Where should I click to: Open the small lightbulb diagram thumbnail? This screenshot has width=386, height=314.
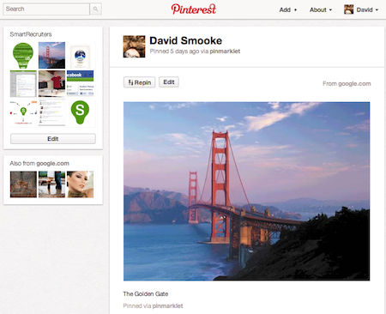[x=23, y=112]
